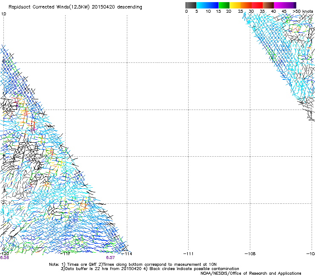Click the '-114' longitude axis label
This screenshot has height=276, width=315.
(127, 254)
